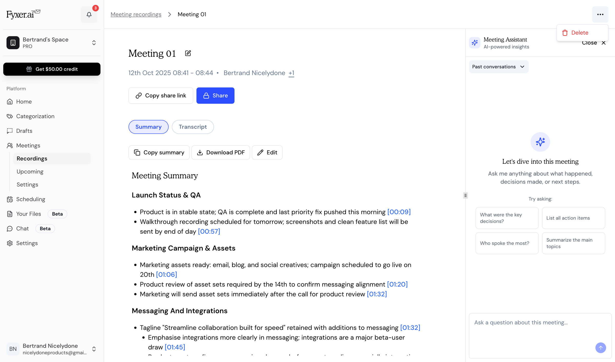Viewport: 615px width, 362px height.
Task: Send the question with the arrow button
Action: point(601,348)
